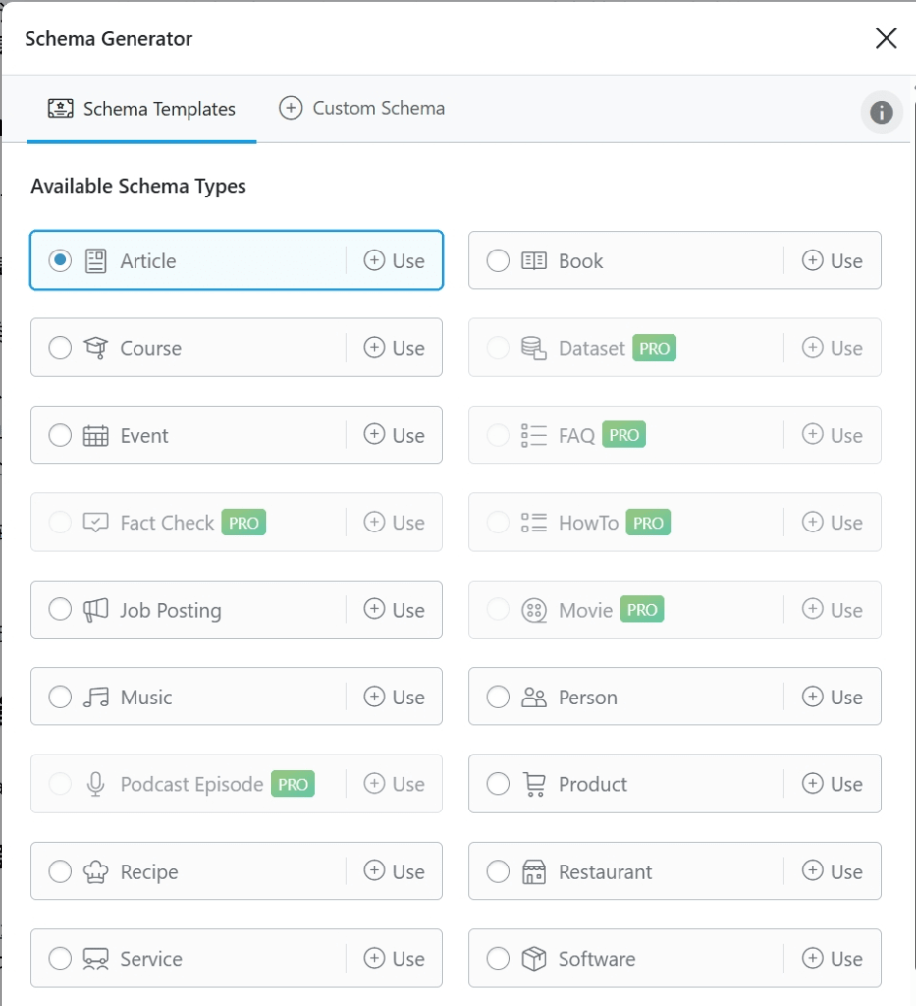Click the info icon in tab bar
916x1006 pixels.
point(881,113)
